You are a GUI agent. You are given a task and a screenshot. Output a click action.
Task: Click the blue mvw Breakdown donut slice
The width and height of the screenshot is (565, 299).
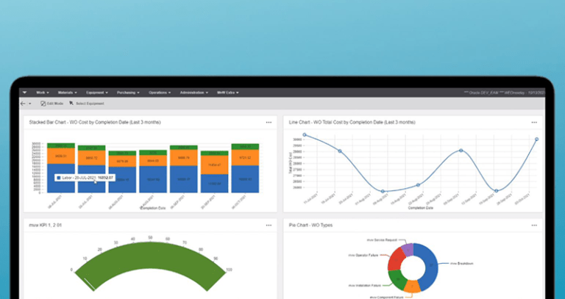coord(431,265)
